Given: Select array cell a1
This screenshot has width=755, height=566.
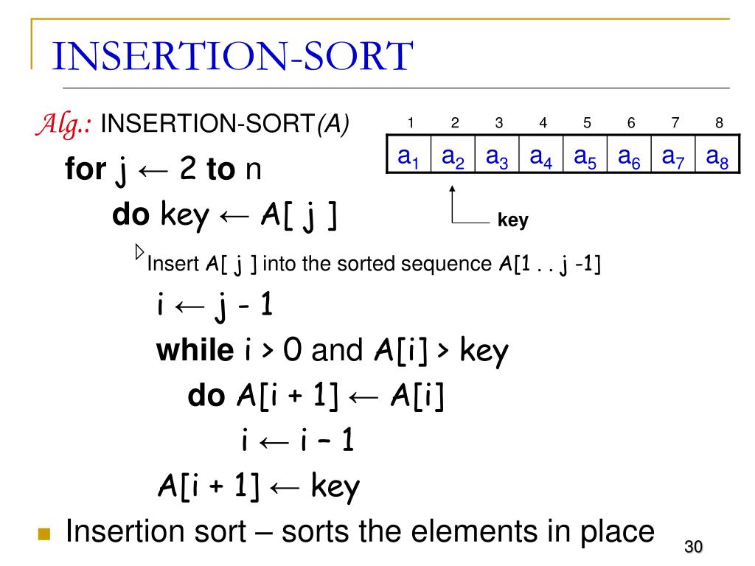Looking at the screenshot, I should pyautogui.click(x=408, y=154).
